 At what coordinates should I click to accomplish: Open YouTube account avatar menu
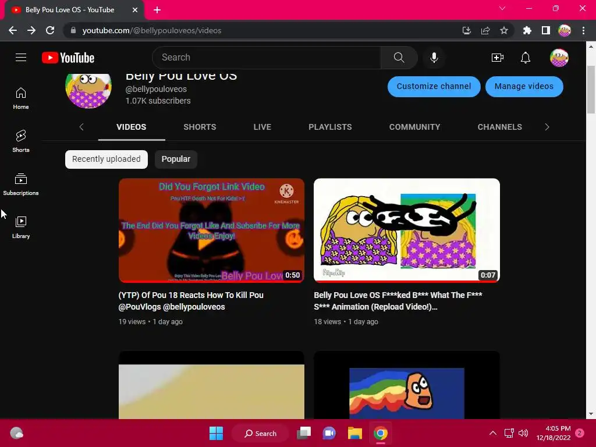click(559, 58)
